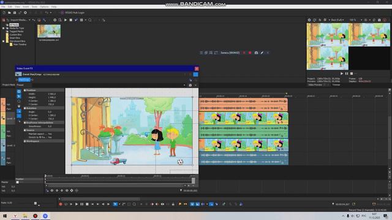Image resolution: width=392 pixels, height=220 pixels.
Task: Open Project Properties gear in the main toolbar
Action: (x=25, y=12)
